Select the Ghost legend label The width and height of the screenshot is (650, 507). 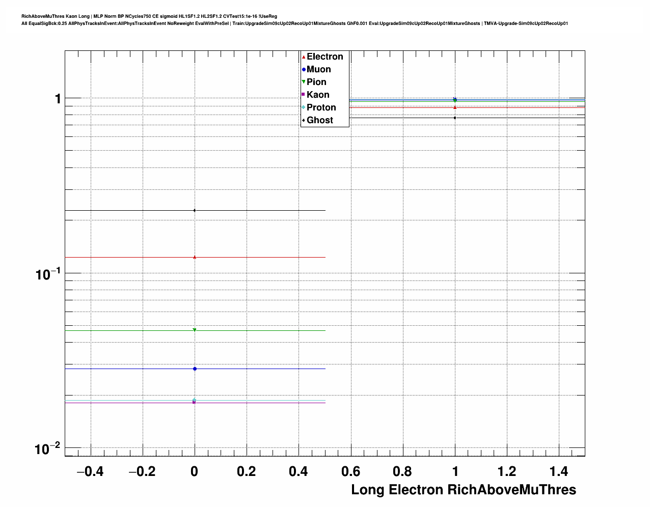point(320,120)
